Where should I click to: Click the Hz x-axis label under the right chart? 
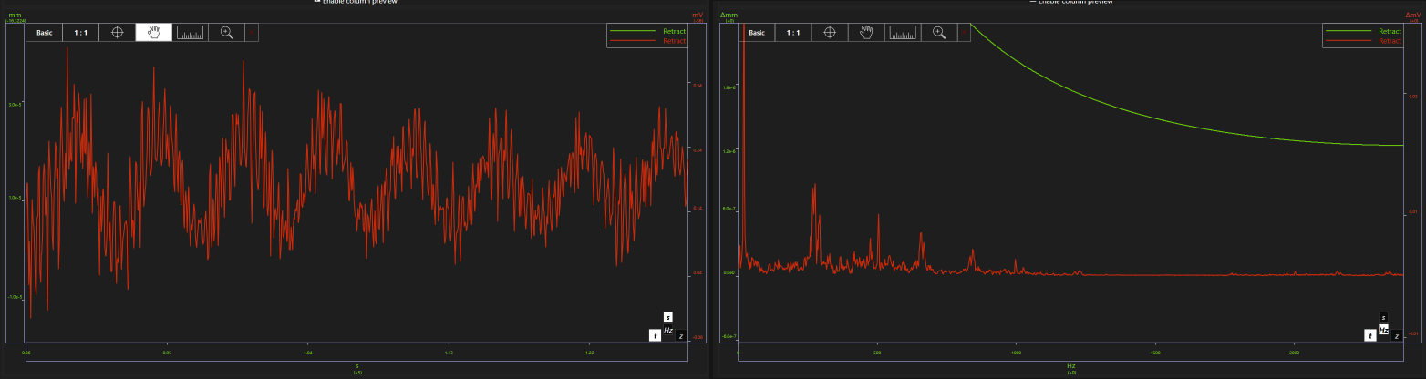[1071, 366]
